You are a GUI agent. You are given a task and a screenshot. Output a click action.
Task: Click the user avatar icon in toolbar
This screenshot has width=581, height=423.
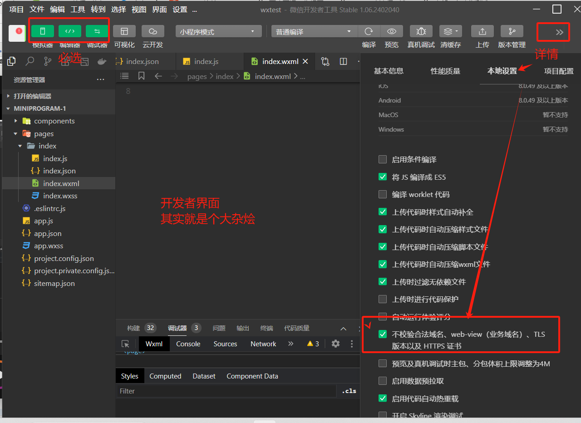17,33
